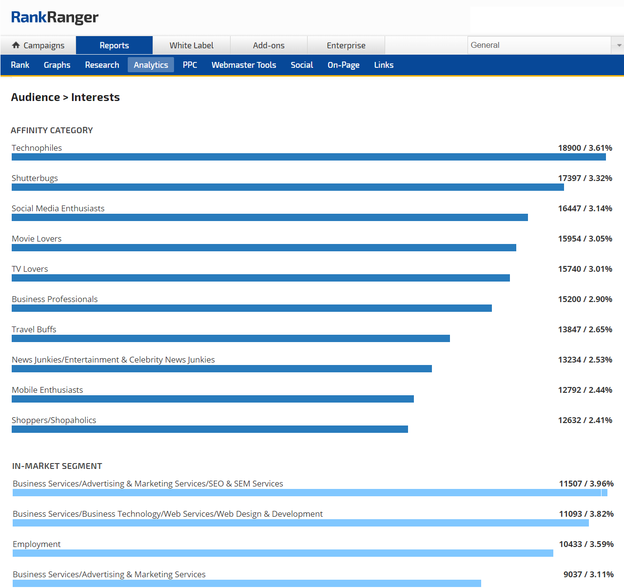Click the Shutterbugs category label
This screenshot has height=588, width=624.
point(35,178)
